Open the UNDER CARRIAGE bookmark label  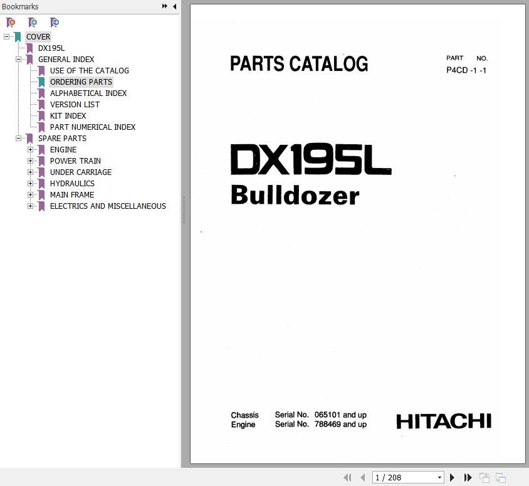(81, 172)
